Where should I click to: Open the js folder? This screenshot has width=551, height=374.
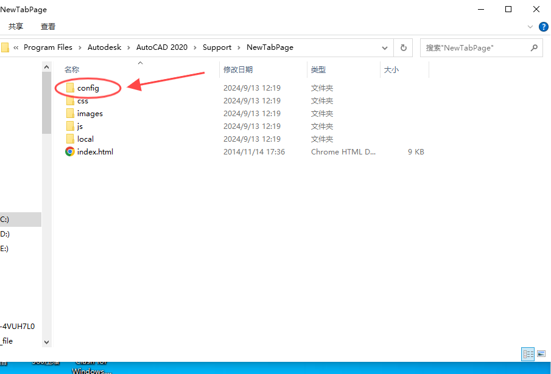coord(80,126)
